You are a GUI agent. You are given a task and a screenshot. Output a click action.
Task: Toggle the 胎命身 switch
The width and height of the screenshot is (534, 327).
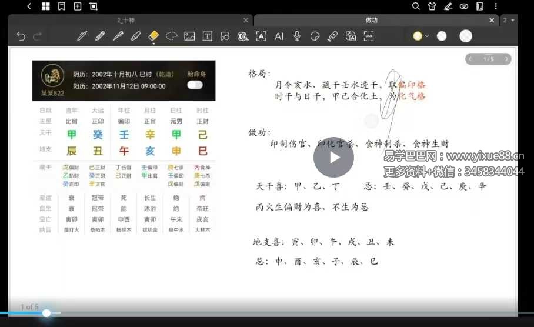(195, 85)
